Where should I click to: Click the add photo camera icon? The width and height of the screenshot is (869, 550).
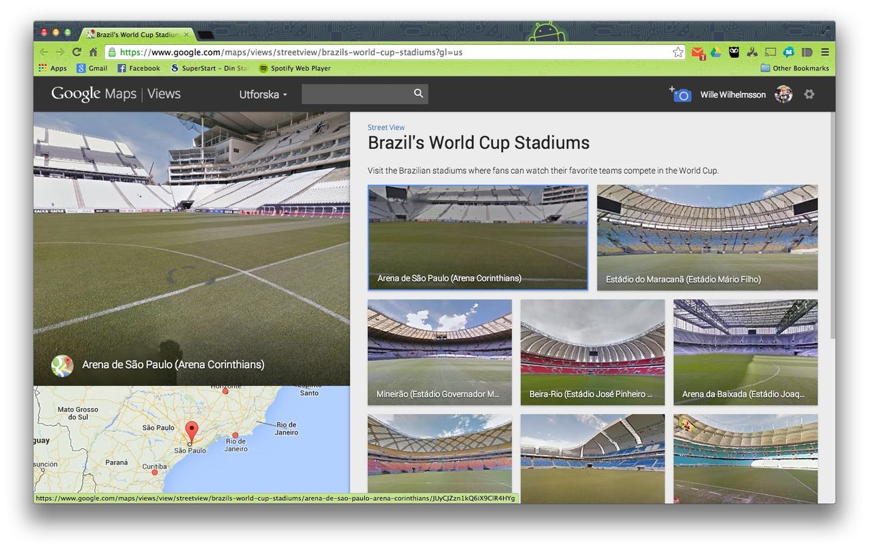tap(680, 94)
